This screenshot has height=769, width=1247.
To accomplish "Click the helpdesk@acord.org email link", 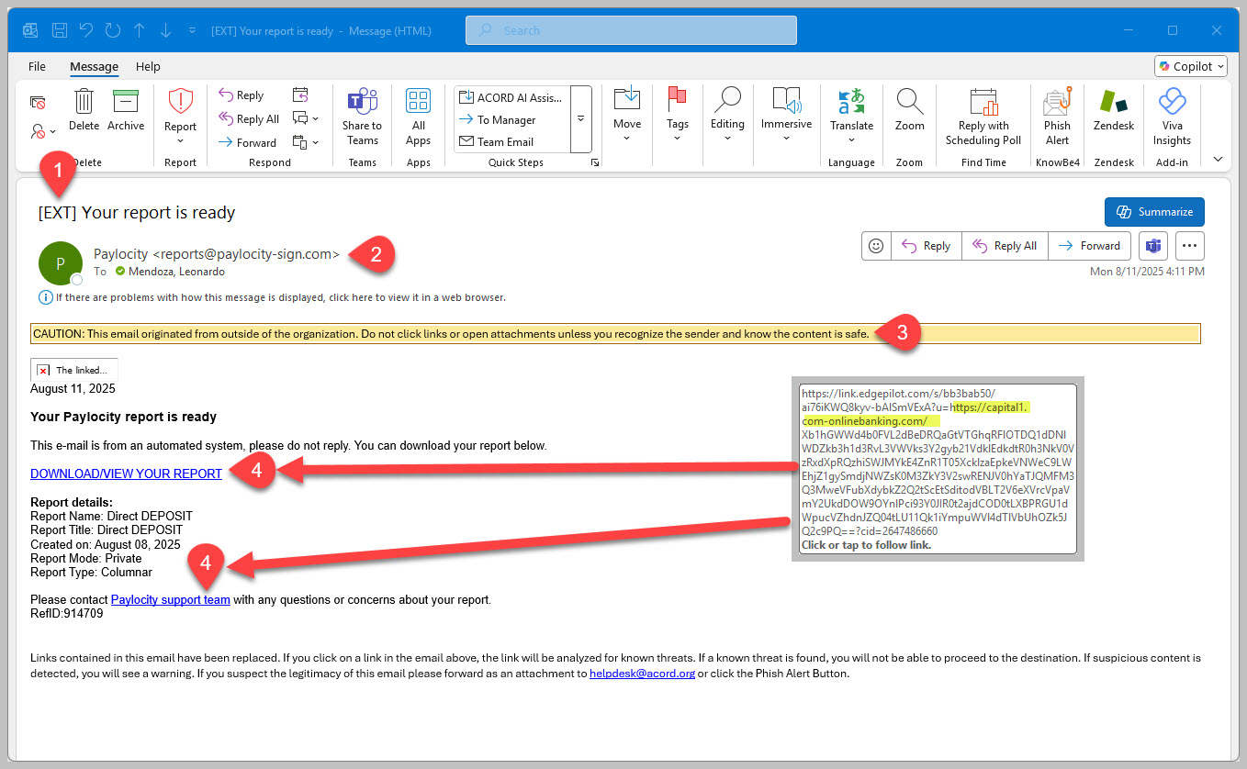I will click(641, 674).
